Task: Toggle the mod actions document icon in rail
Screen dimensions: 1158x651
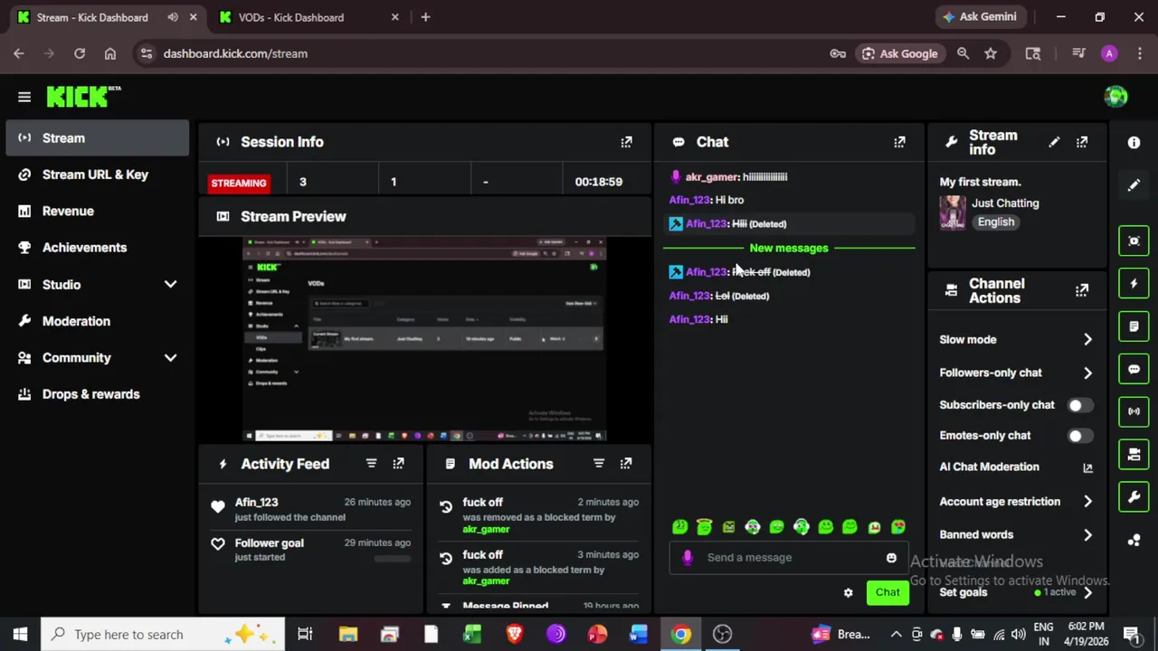Action: 1134,326
